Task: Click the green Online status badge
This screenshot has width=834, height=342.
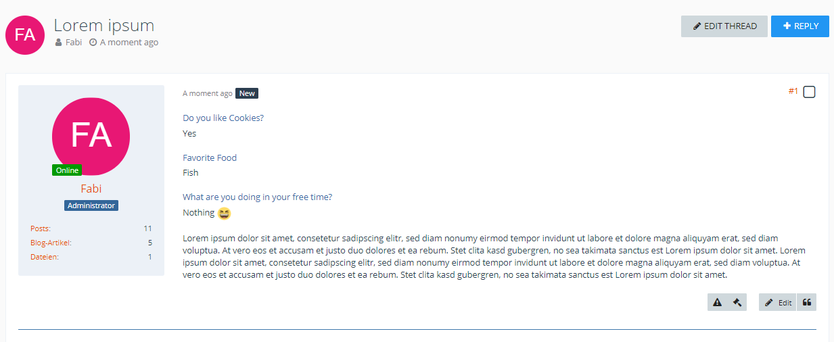Action: tap(67, 170)
